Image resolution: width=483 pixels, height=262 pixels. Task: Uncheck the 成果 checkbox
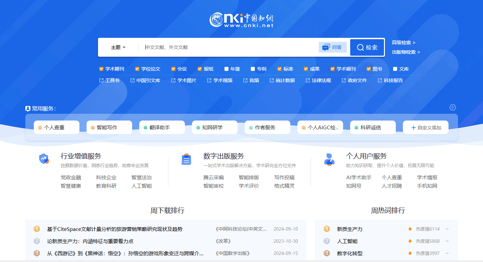[306, 69]
